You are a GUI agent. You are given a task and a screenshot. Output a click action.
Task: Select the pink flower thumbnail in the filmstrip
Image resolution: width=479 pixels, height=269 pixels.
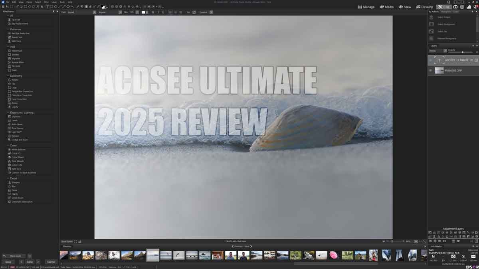[x=334, y=255]
